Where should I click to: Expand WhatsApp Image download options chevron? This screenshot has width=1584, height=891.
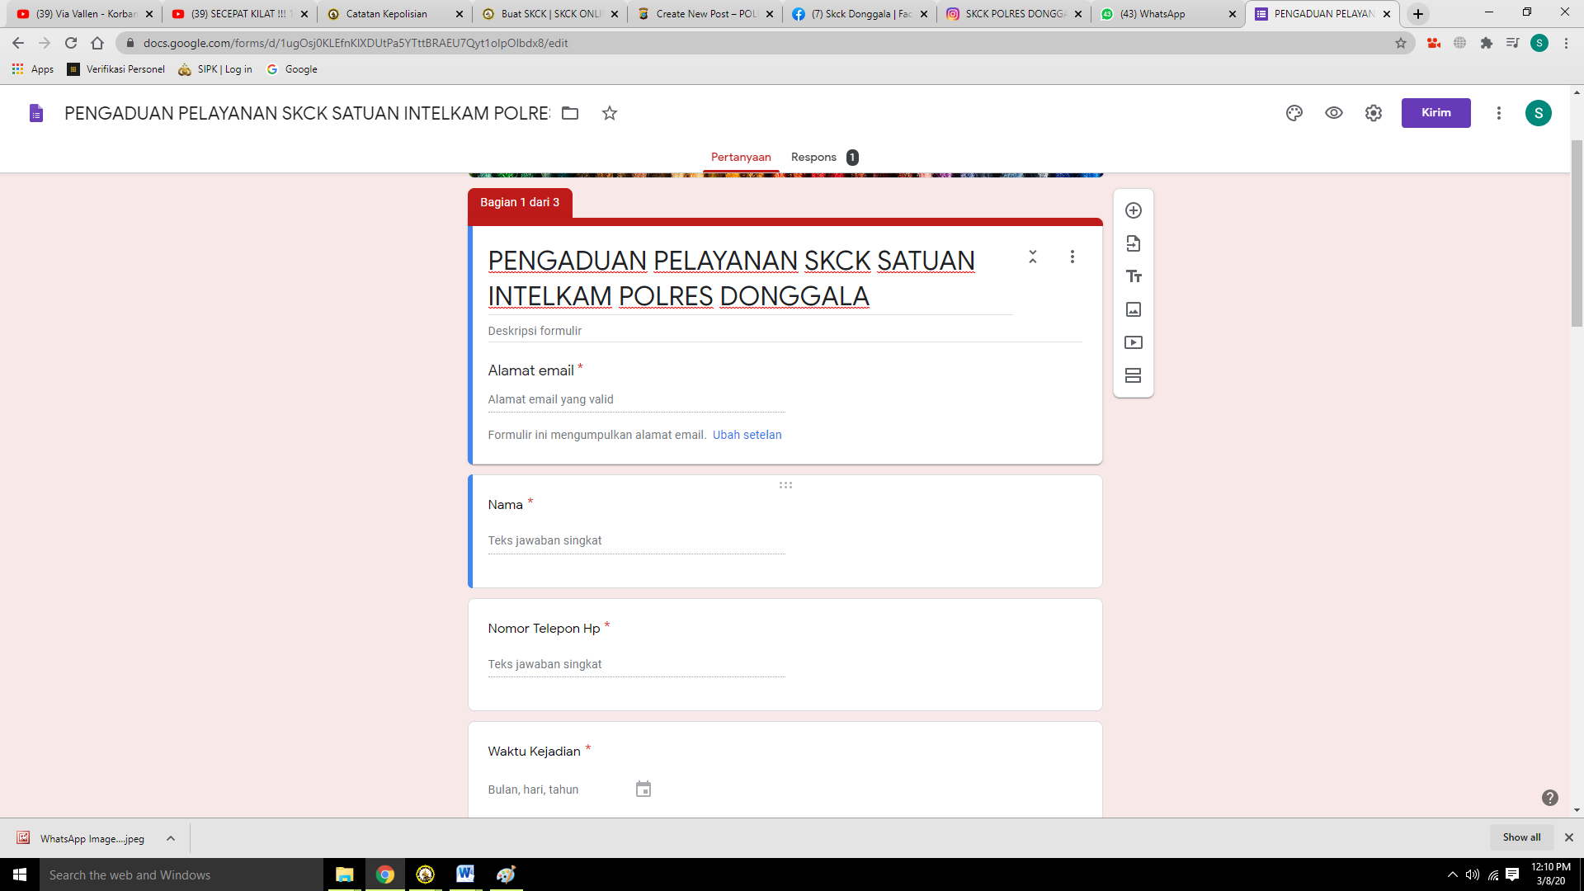tap(171, 838)
